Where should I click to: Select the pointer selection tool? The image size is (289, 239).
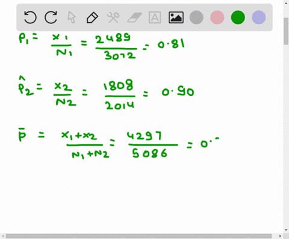(x=72, y=17)
